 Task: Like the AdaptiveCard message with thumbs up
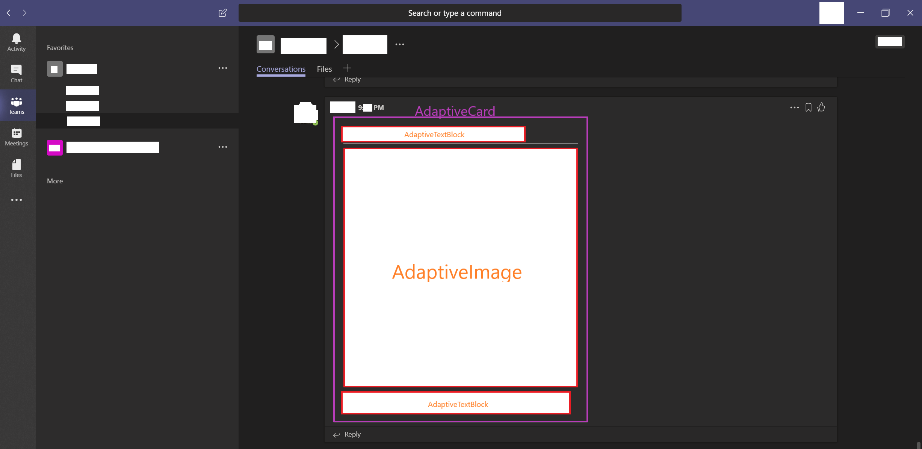tap(821, 107)
